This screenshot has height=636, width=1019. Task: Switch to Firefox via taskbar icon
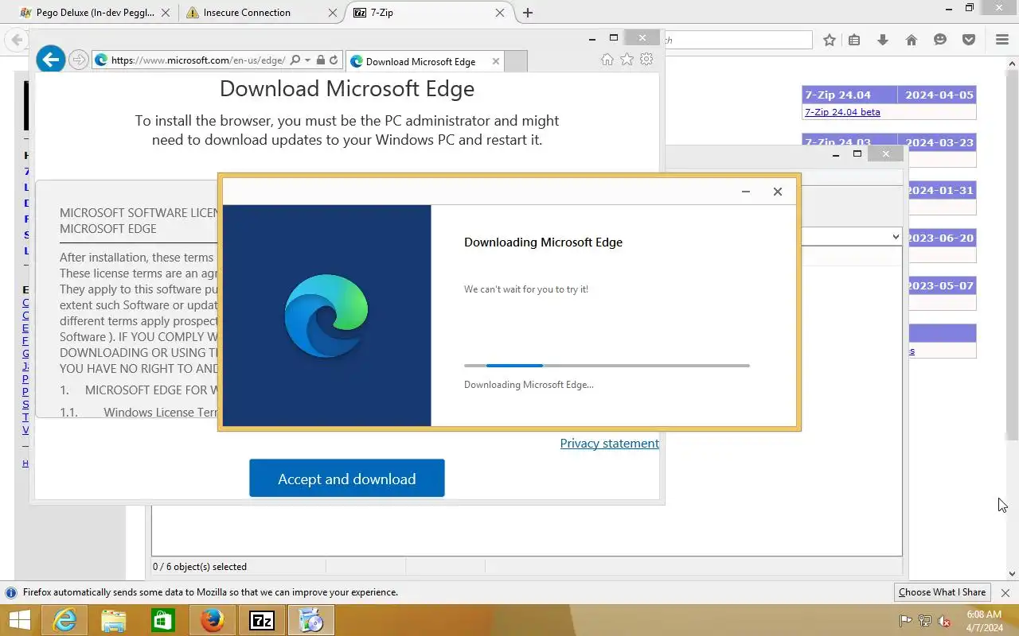point(213,620)
